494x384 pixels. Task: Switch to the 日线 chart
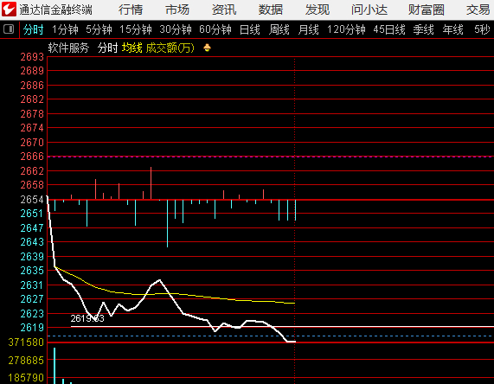[x=250, y=29]
